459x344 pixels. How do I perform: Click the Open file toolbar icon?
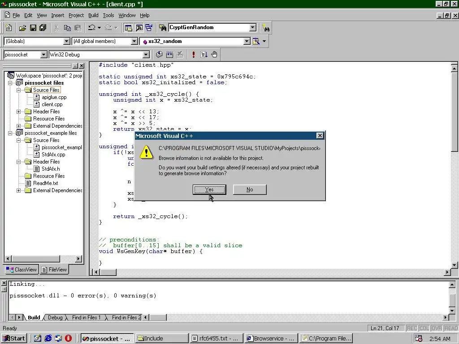22,28
